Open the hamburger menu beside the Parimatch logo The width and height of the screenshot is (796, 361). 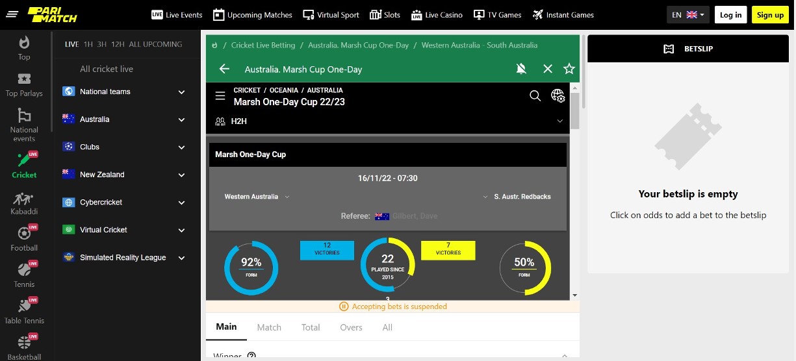pyautogui.click(x=12, y=14)
